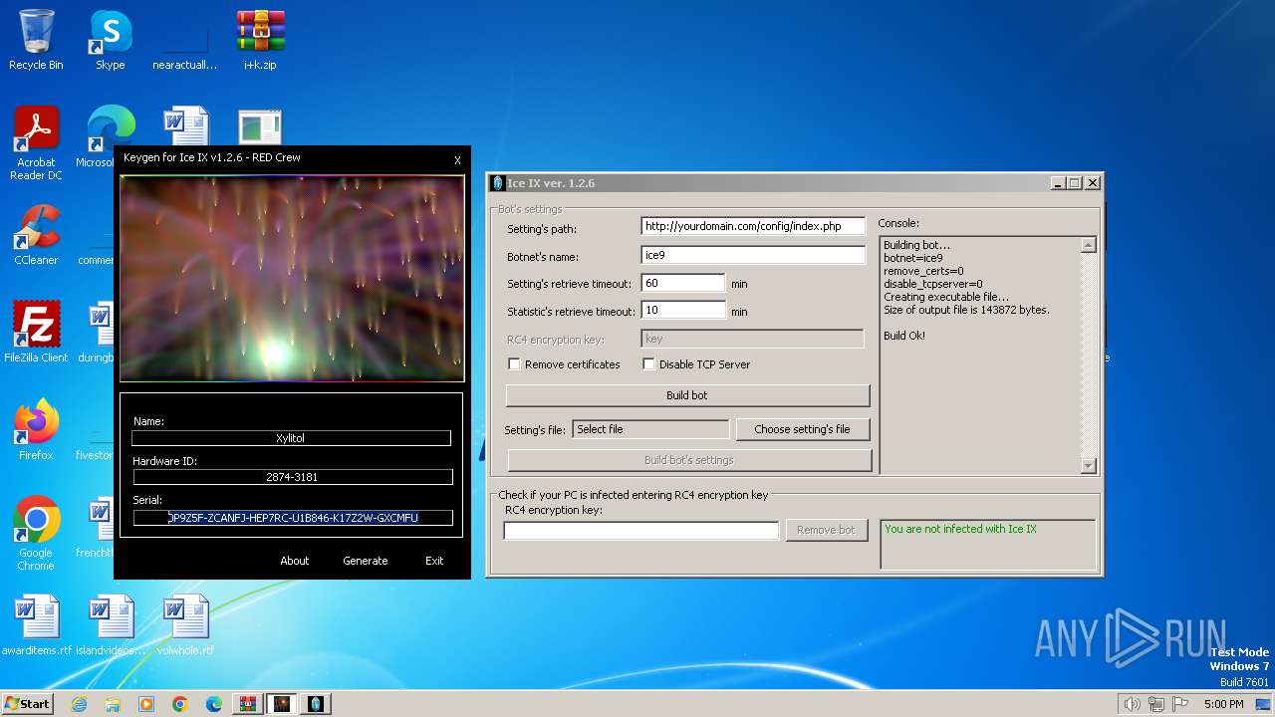Image resolution: width=1275 pixels, height=717 pixels.
Task: Open the nearactuall desktop file
Action: (x=185, y=40)
